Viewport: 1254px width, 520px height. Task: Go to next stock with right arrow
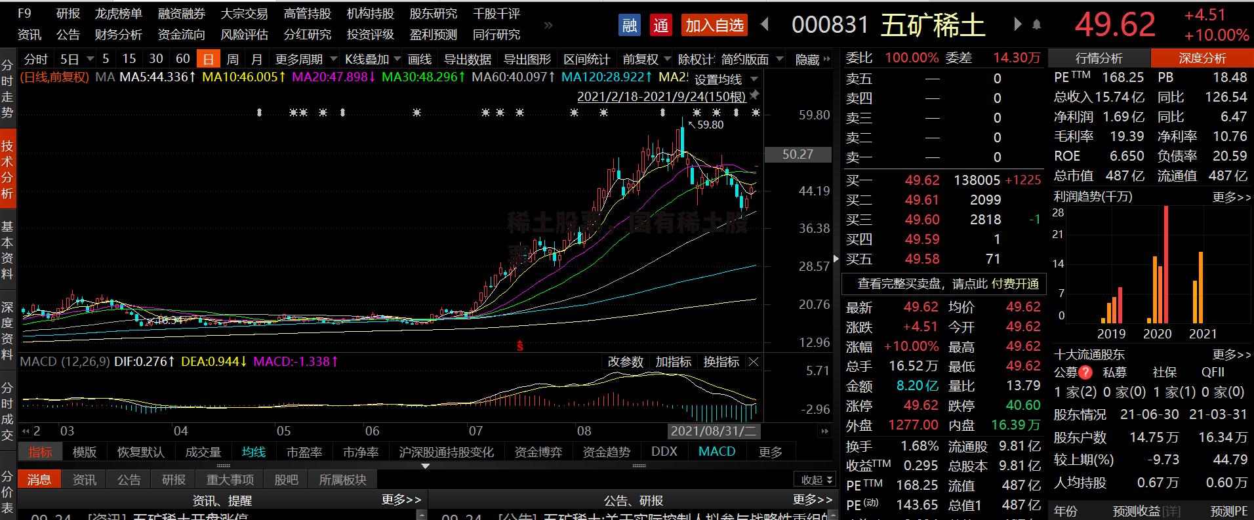1017,25
